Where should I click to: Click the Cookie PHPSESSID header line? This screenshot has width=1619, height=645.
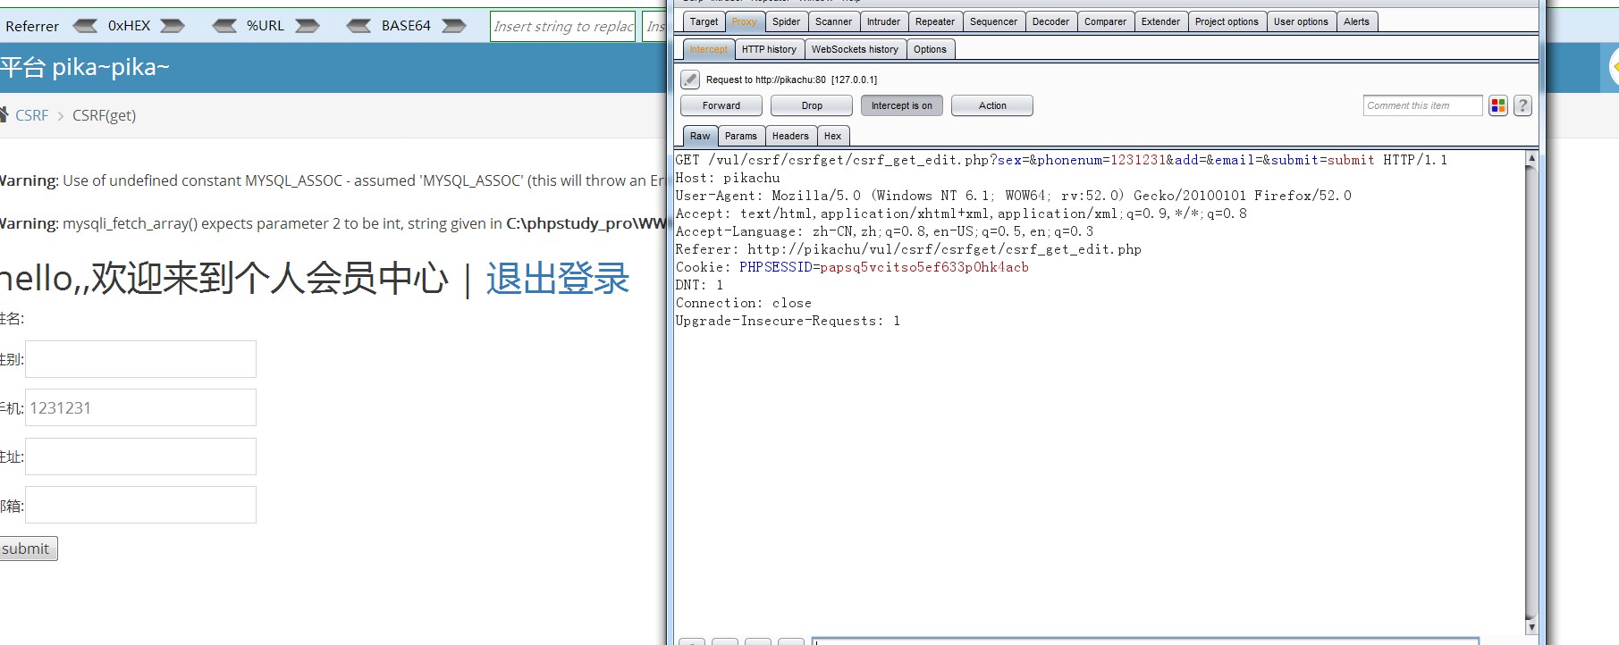pyautogui.click(x=852, y=267)
